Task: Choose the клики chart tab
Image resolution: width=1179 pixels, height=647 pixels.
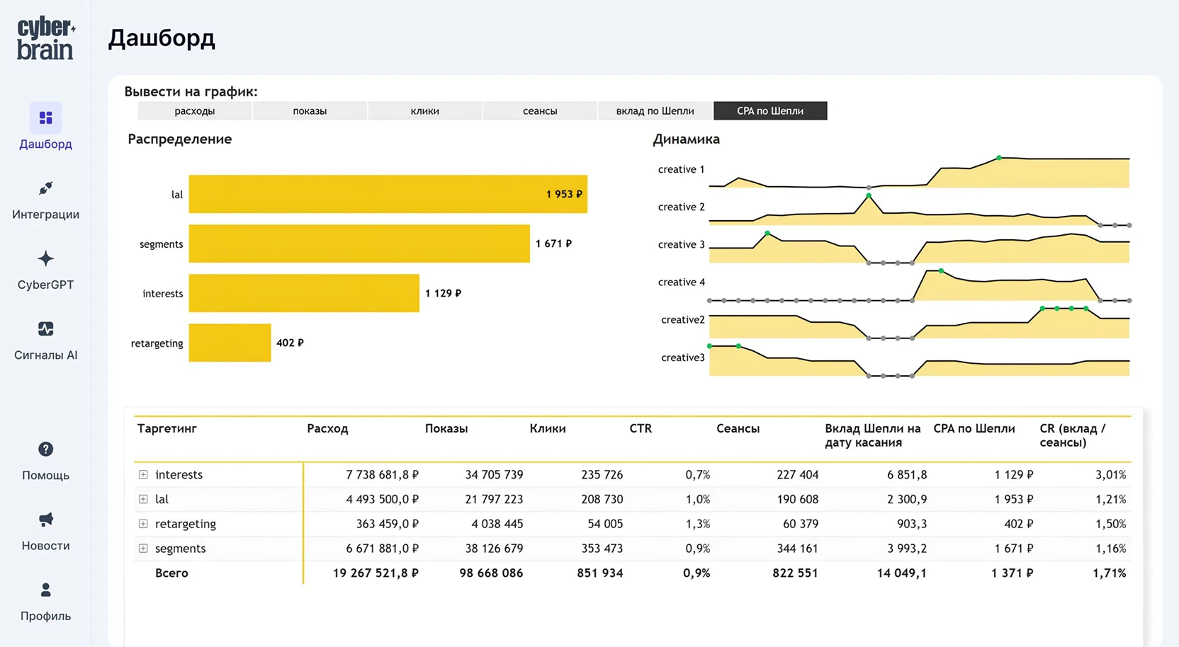Action: pos(425,111)
